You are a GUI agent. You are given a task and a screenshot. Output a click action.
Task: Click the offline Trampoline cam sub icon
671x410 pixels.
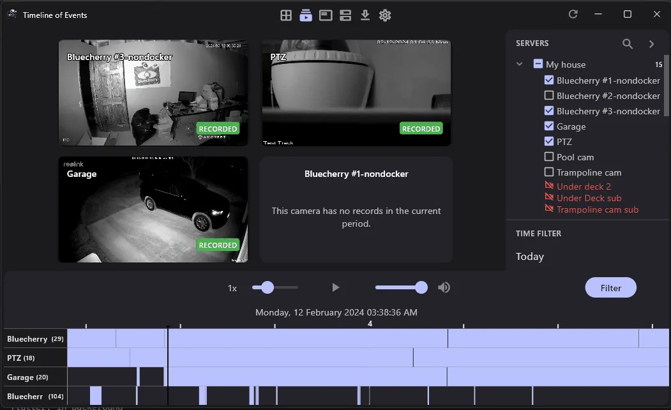tap(549, 208)
